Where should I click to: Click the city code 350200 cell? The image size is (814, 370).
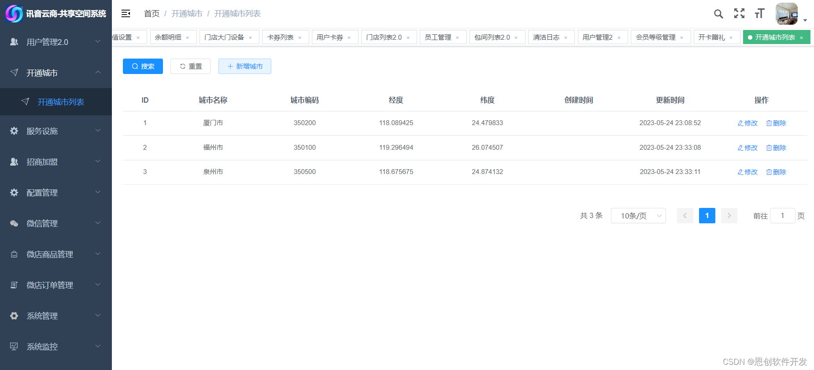305,123
